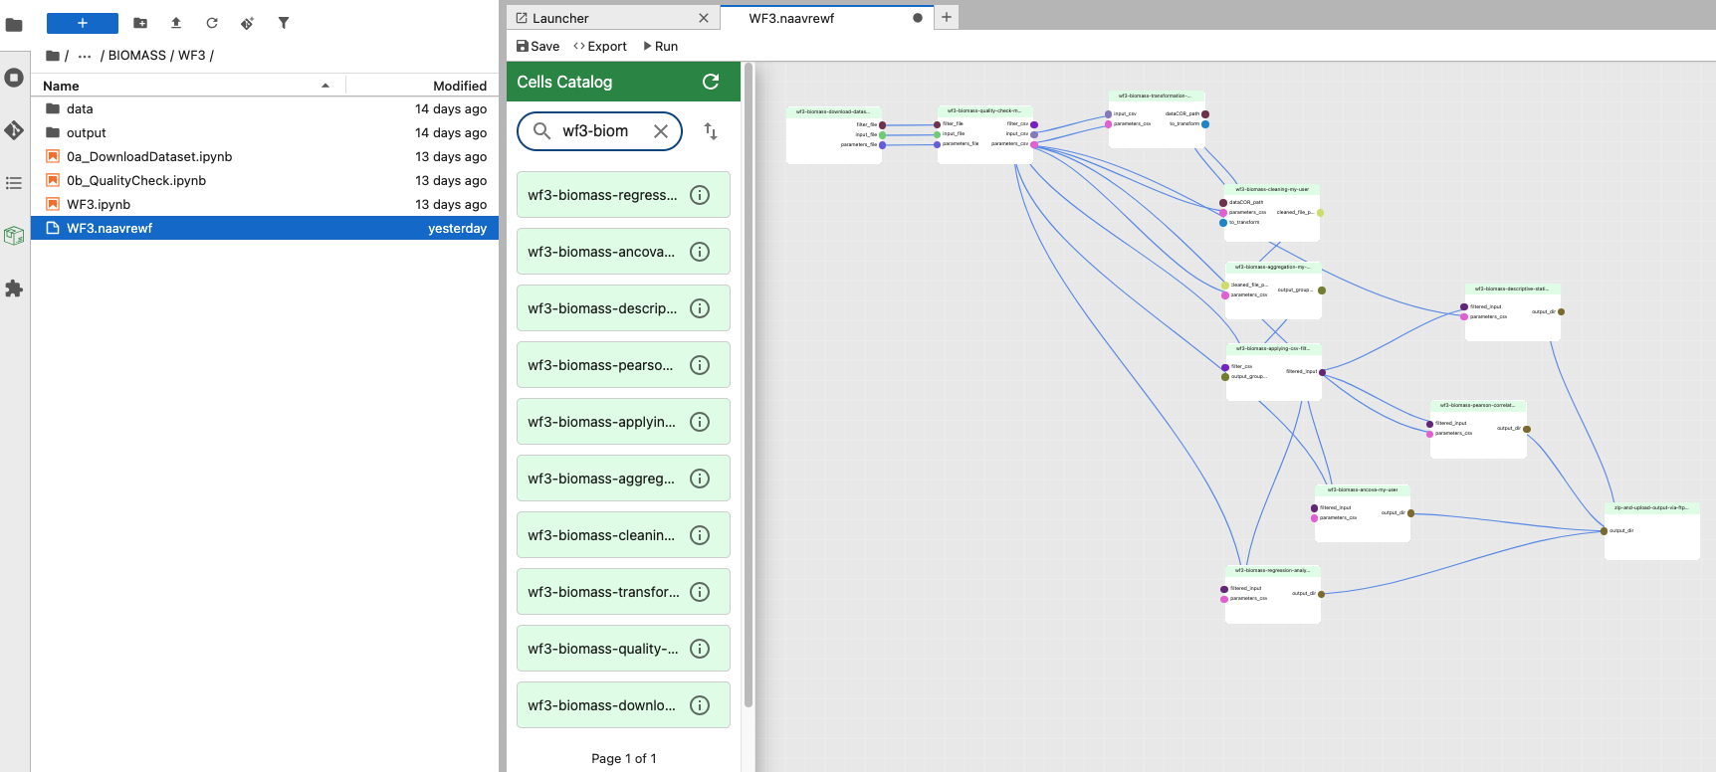Create a new folder with toolbar icon

pyautogui.click(x=140, y=23)
